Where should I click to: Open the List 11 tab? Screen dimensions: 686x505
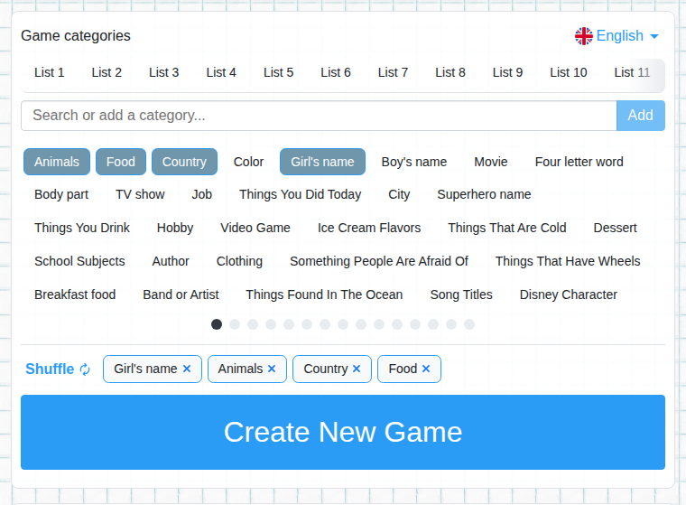coord(632,72)
